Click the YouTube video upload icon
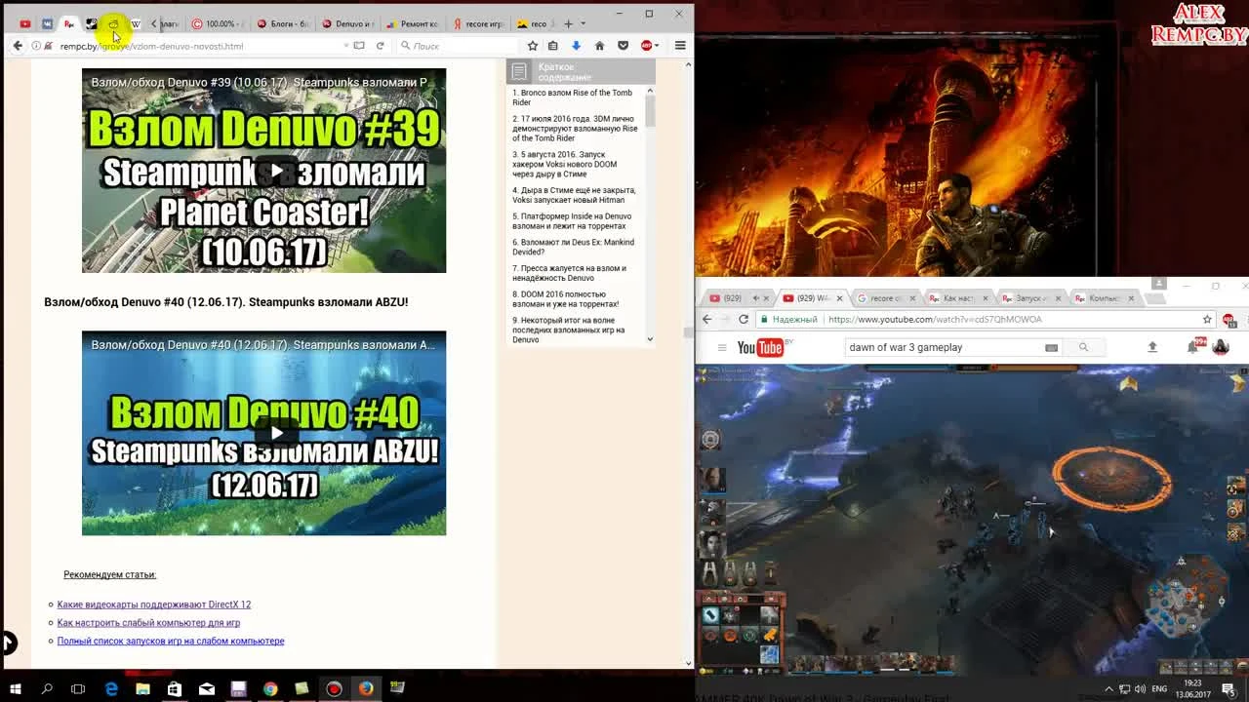Viewport: 1249px width, 702px height. [x=1151, y=346]
